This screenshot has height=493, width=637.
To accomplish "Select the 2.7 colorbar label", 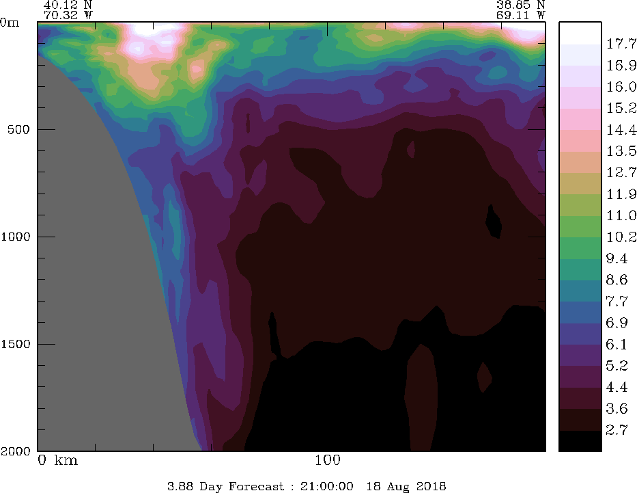I will 617,430.
